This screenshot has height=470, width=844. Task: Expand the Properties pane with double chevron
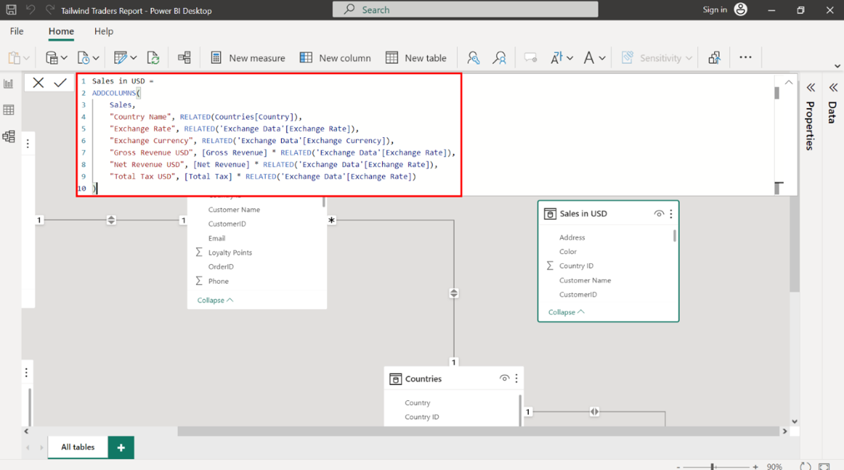(811, 88)
